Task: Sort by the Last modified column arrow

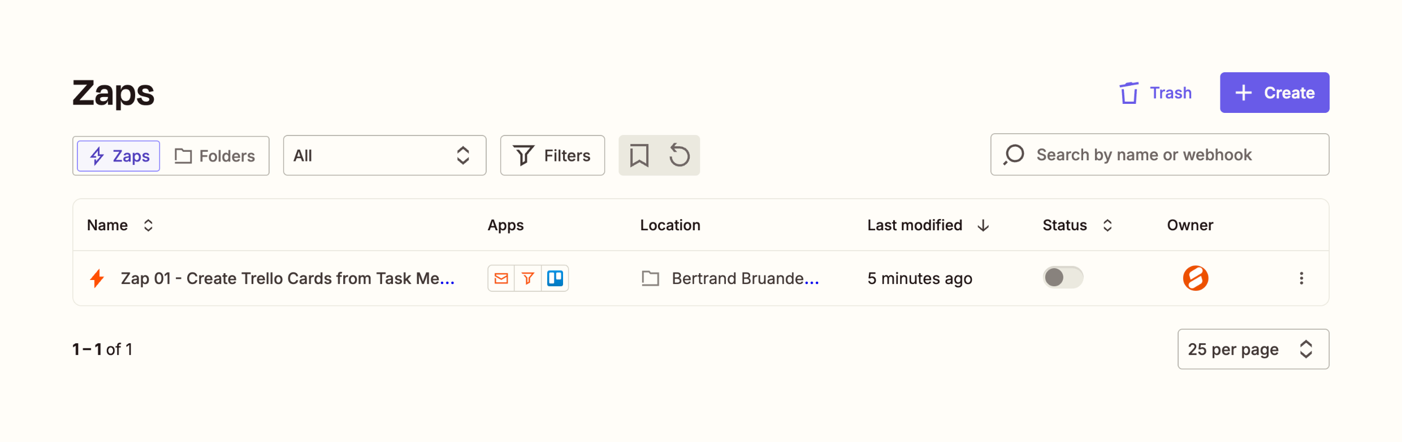Action: pyautogui.click(x=983, y=225)
